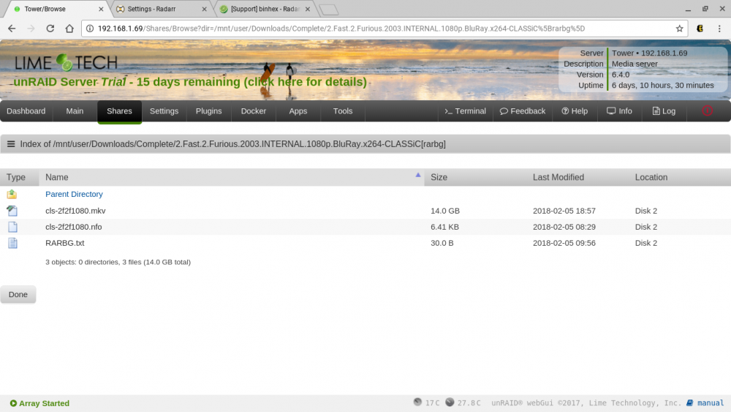Close the Support binhex tab
Image resolution: width=731 pixels, height=412 pixels.
(x=307, y=9)
